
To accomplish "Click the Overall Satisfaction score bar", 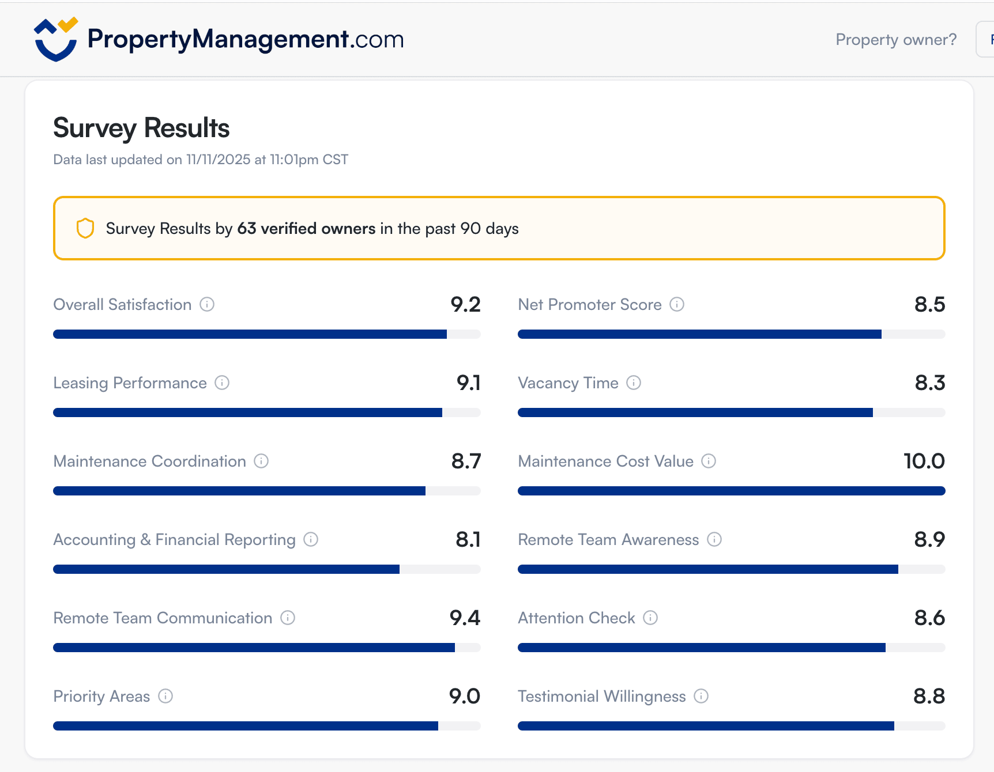I will click(267, 334).
